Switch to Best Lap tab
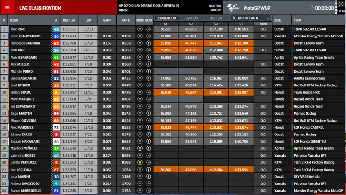 (216, 18)
